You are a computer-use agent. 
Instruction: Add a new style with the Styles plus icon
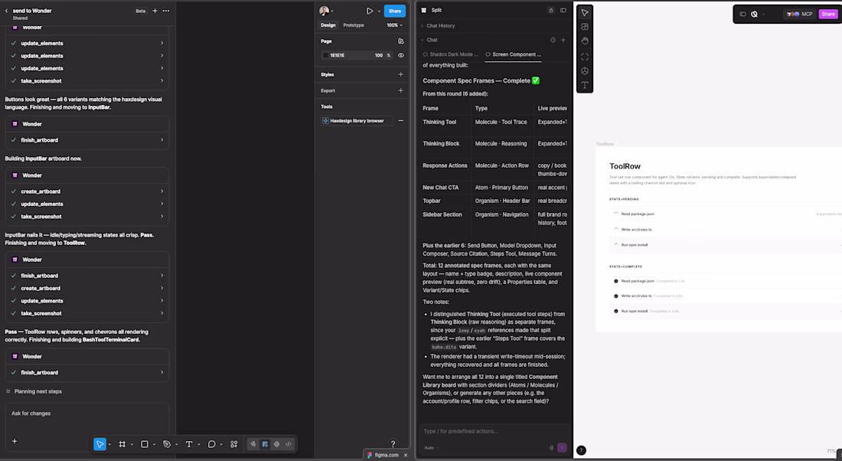click(400, 75)
